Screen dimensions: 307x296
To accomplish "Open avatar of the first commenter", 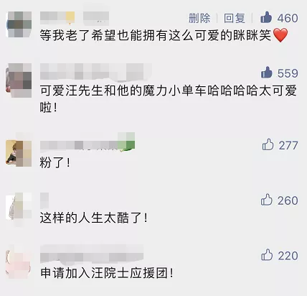I will pos(19,24).
